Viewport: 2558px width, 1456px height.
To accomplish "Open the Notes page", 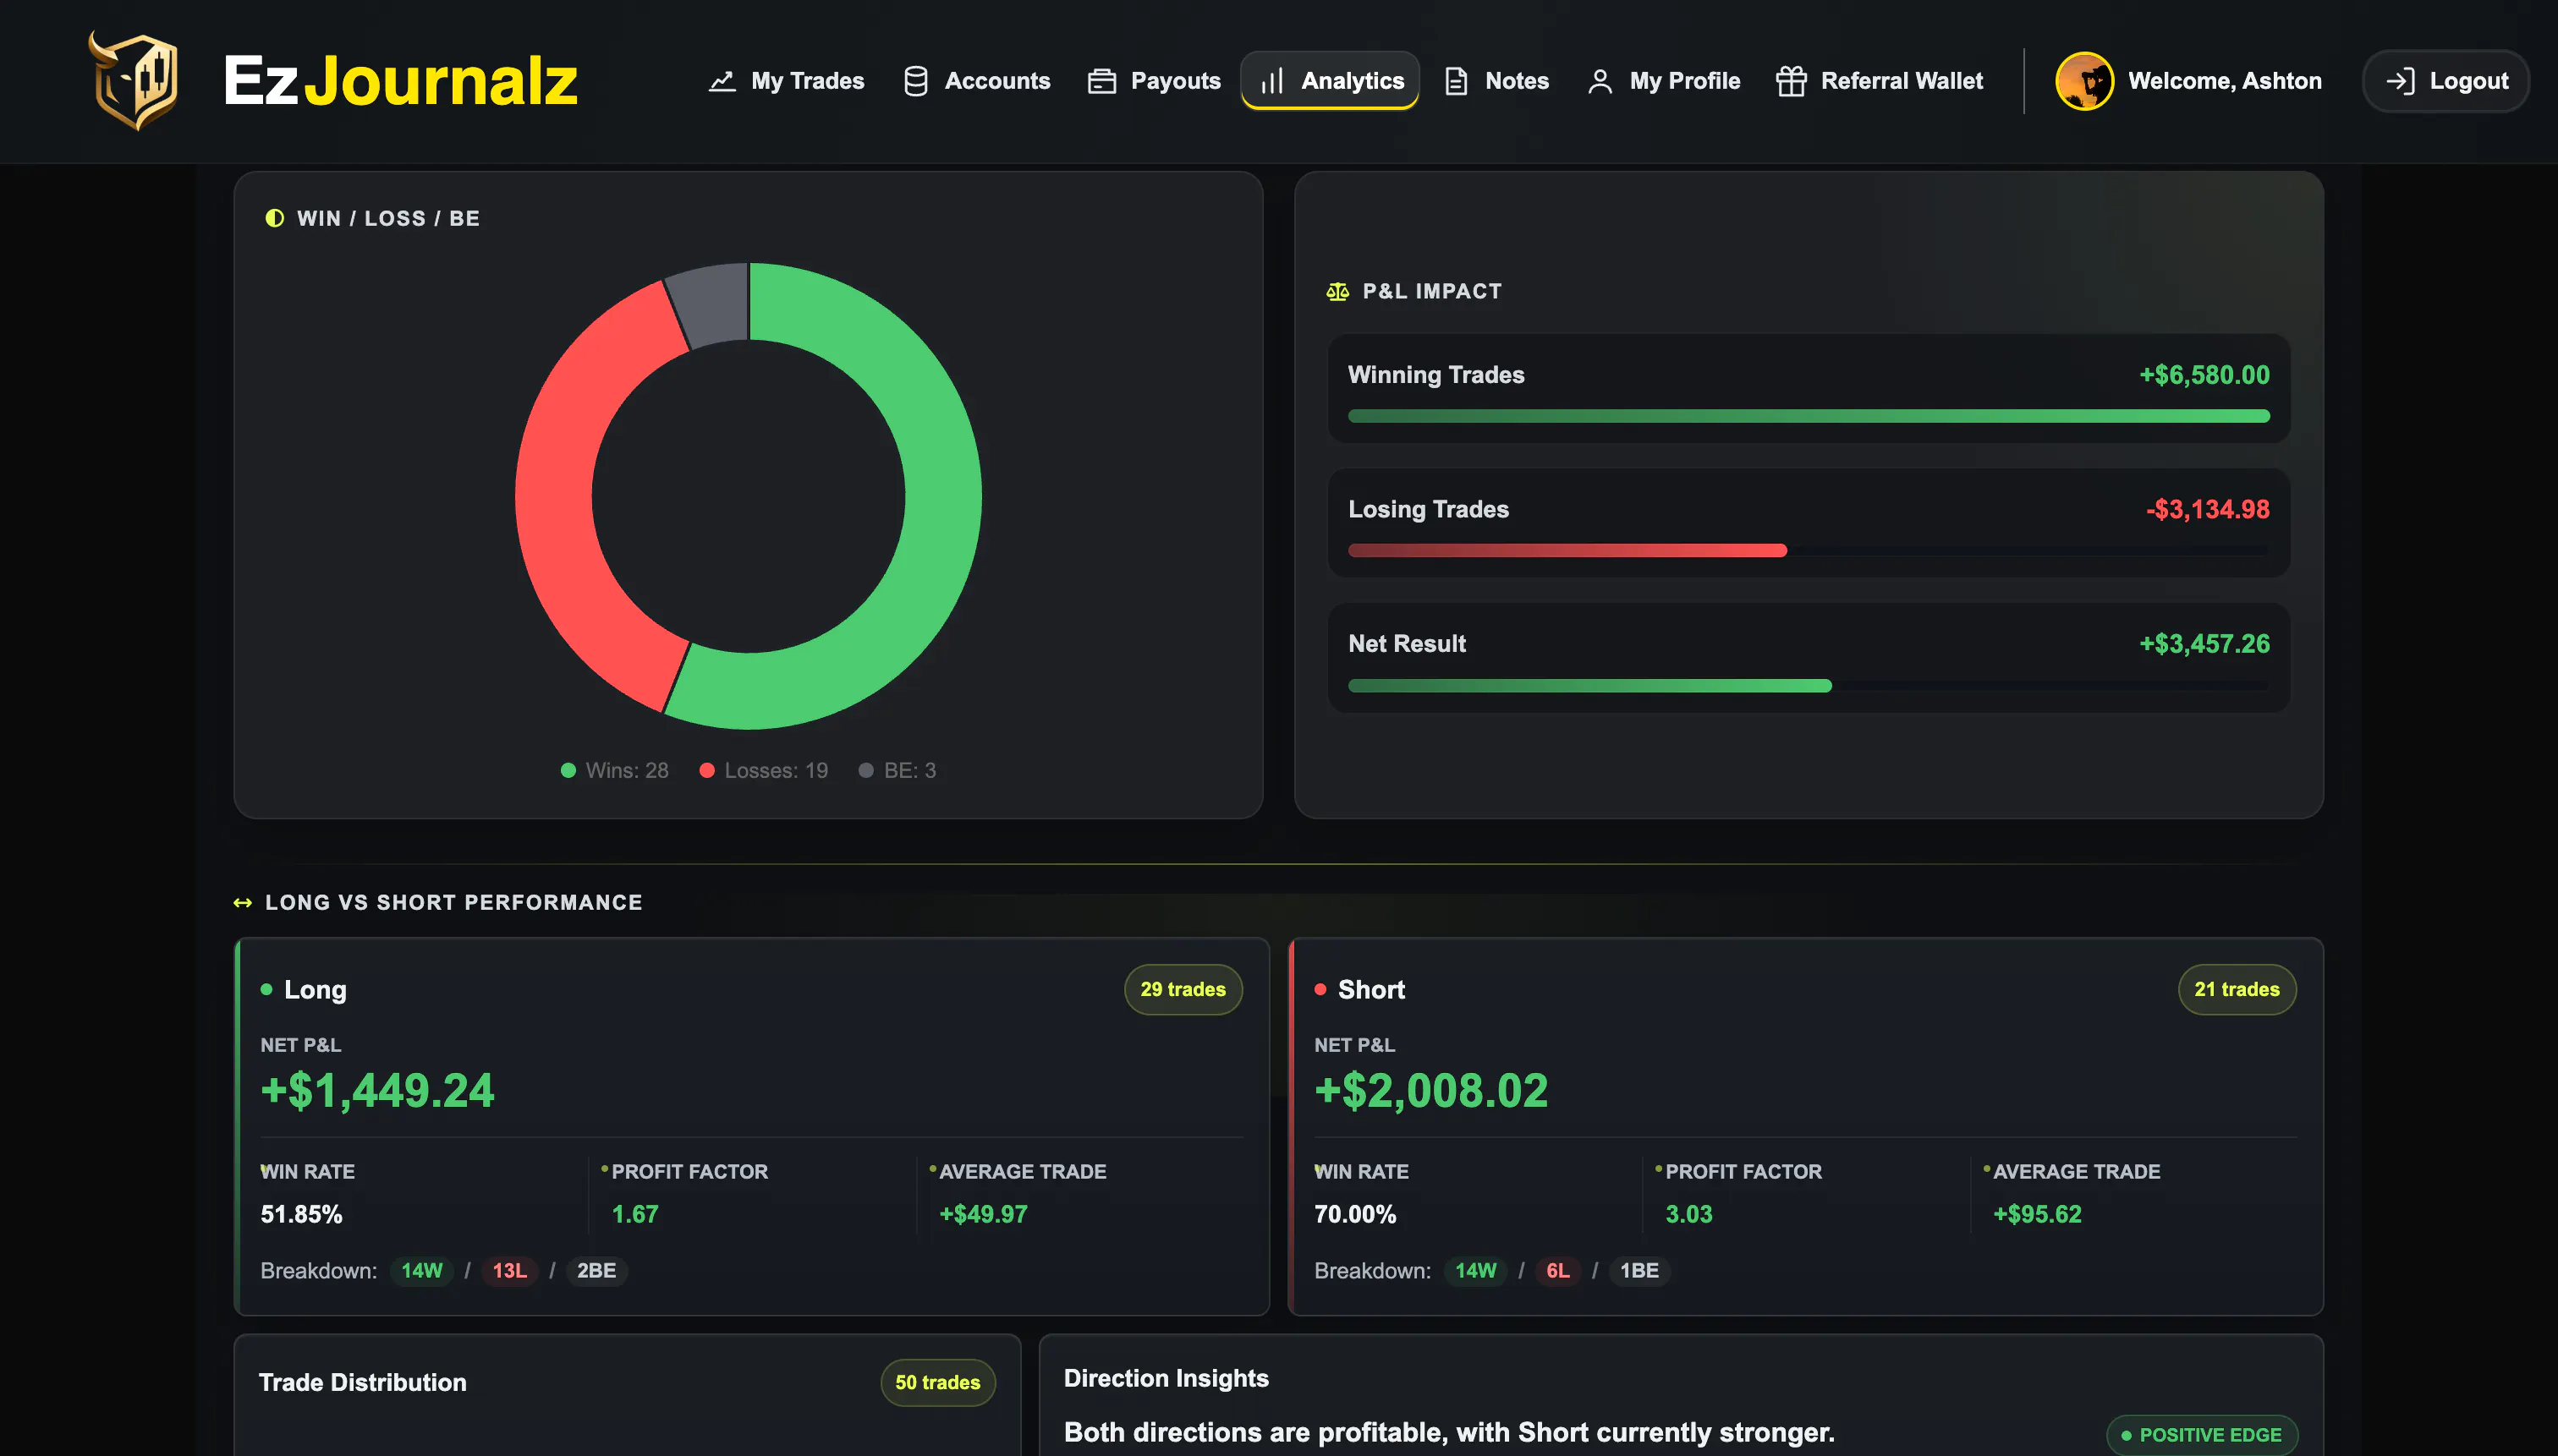I will point(1496,81).
